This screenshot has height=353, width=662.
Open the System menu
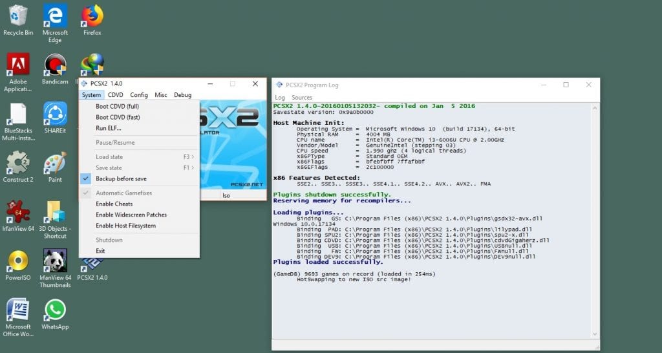91,95
